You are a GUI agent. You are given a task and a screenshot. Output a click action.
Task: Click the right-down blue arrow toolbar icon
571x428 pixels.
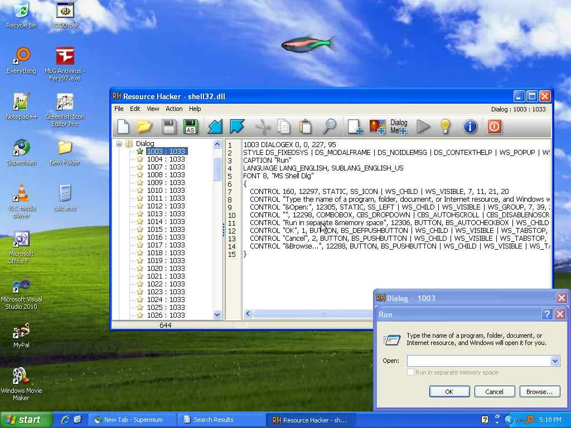click(237, 127)
